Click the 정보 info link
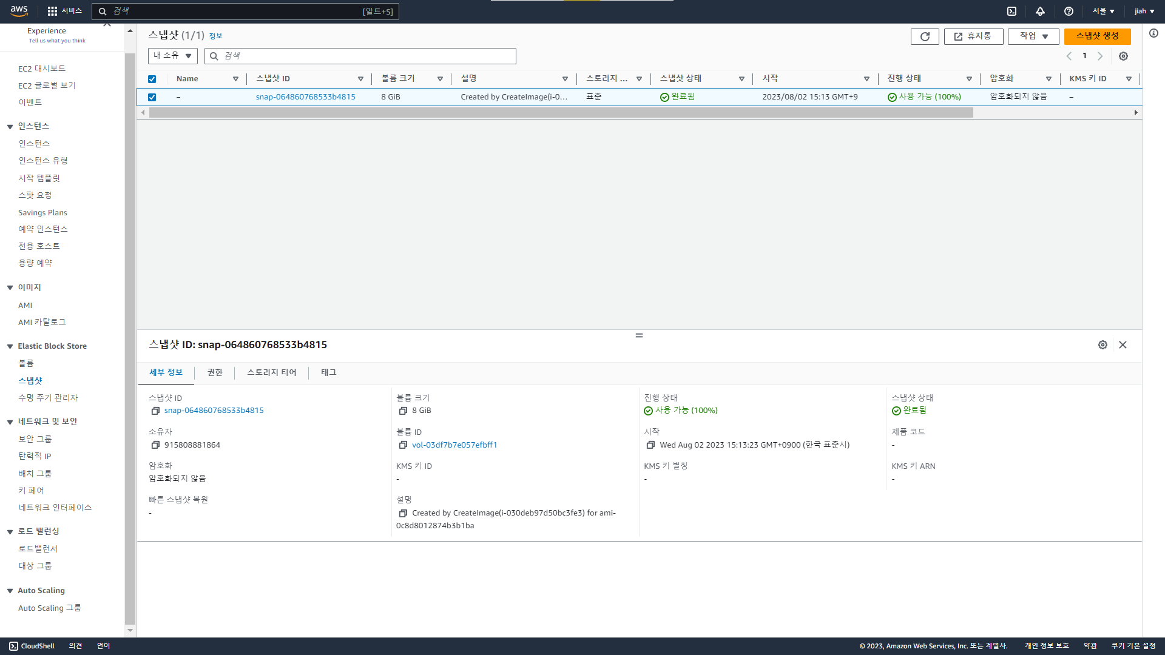Image resolution: width=1165 pixels, height=655 pixels. [215, 36]
